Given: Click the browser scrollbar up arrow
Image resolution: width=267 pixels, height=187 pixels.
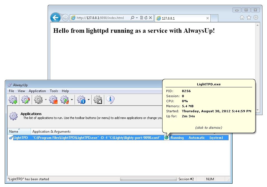Looking at the screenshot, I should tap(257, 25).
